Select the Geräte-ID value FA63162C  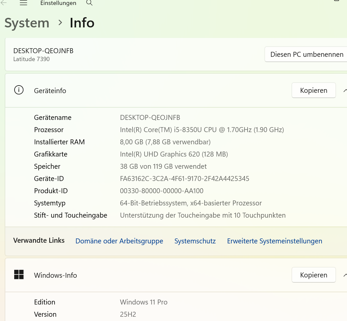coord(184,178)
